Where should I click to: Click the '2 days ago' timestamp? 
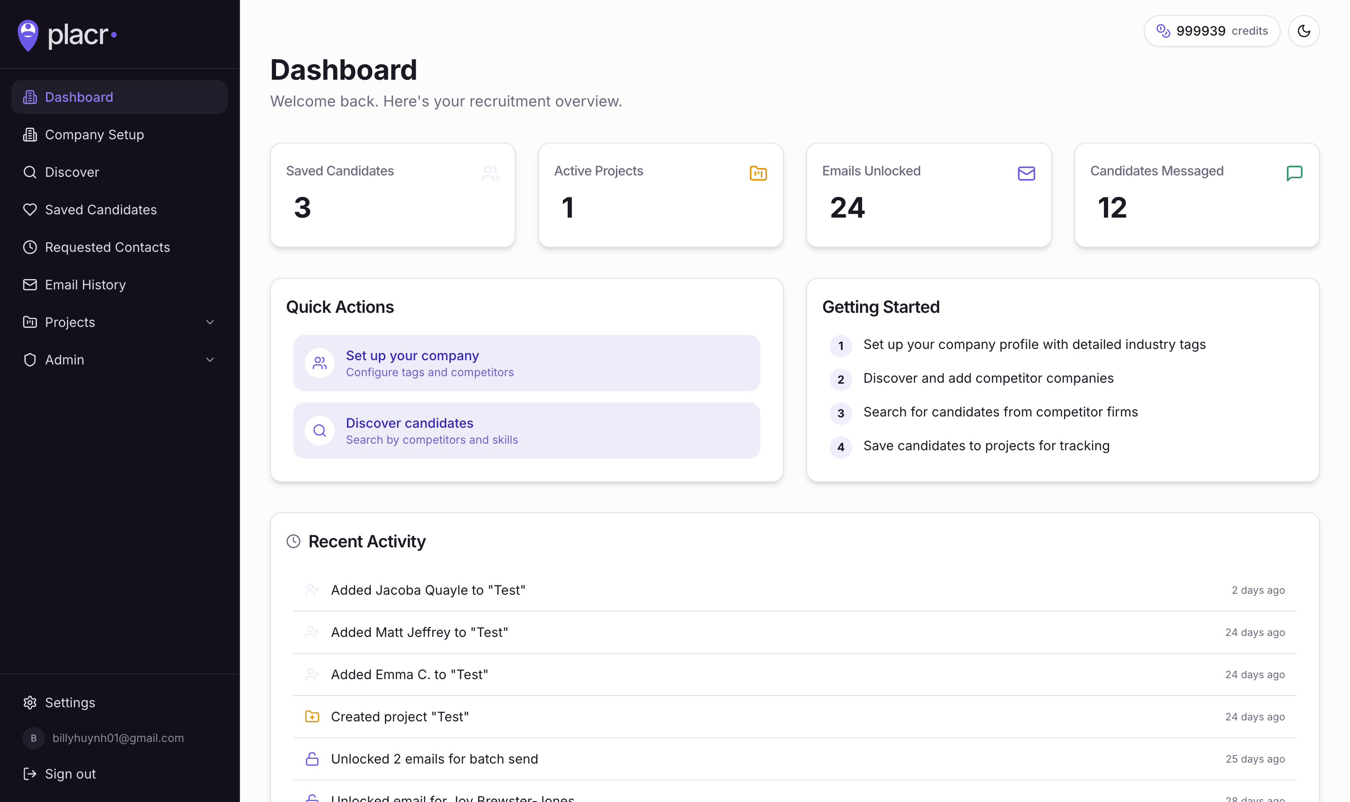click(x=1258, y=590)
